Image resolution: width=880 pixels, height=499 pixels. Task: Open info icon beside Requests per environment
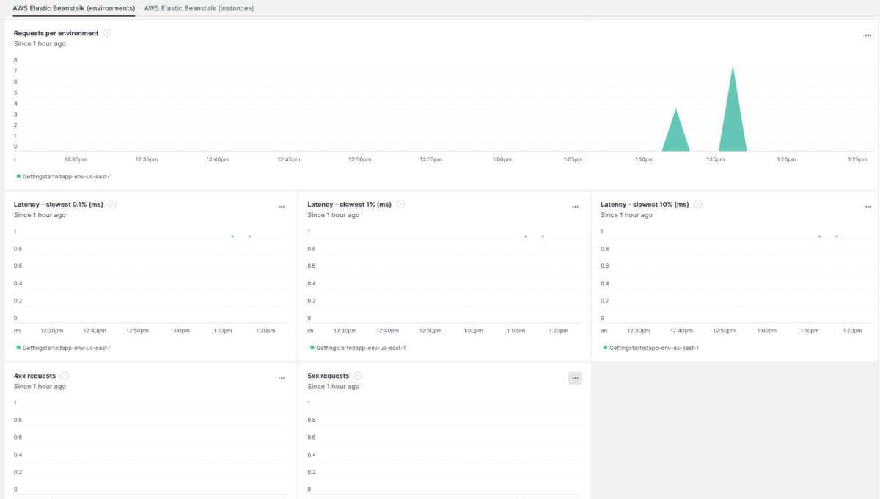tap(107, 33)
